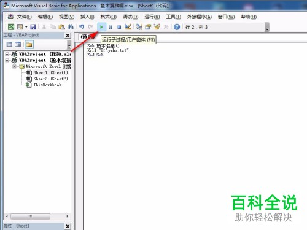The image size is (307, 230).
Task: Open the Project Explorer toolbar icon
Action: pyautogui.click(x=139, y=27)
